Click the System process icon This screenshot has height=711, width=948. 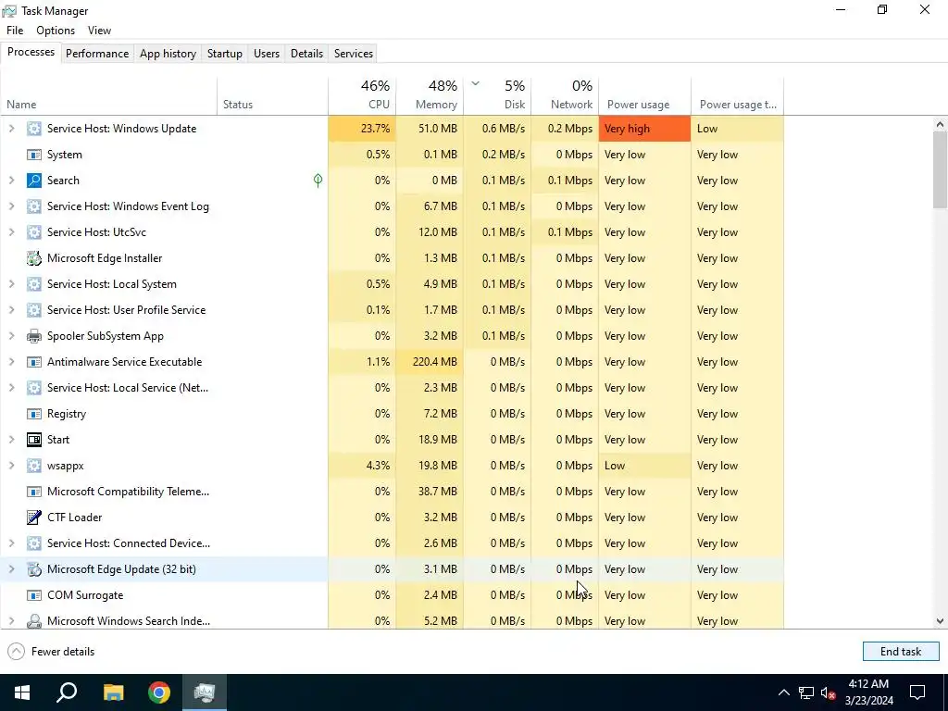click(x=34, y=155)
